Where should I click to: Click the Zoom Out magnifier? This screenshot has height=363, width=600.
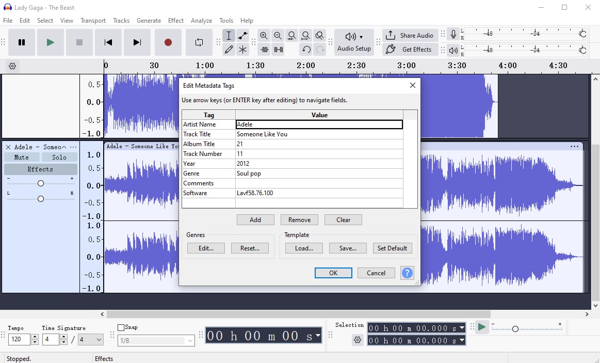pos(278,36)
